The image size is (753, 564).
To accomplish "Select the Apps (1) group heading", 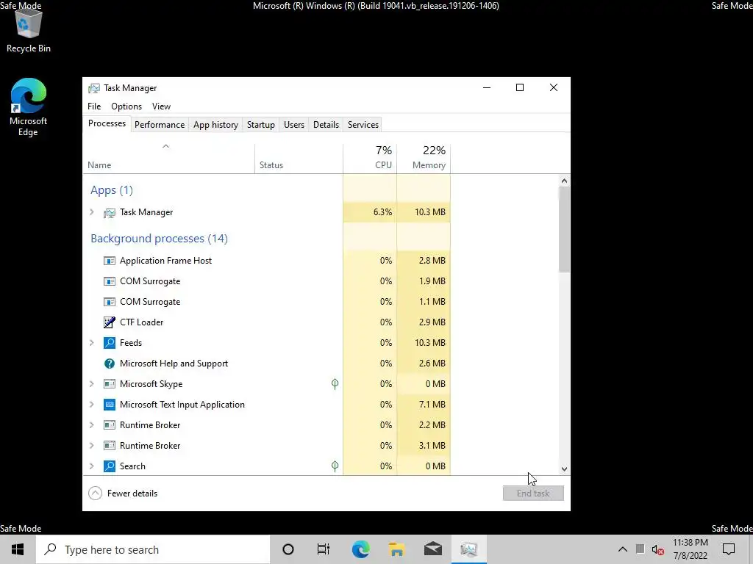I will [112, 190].
